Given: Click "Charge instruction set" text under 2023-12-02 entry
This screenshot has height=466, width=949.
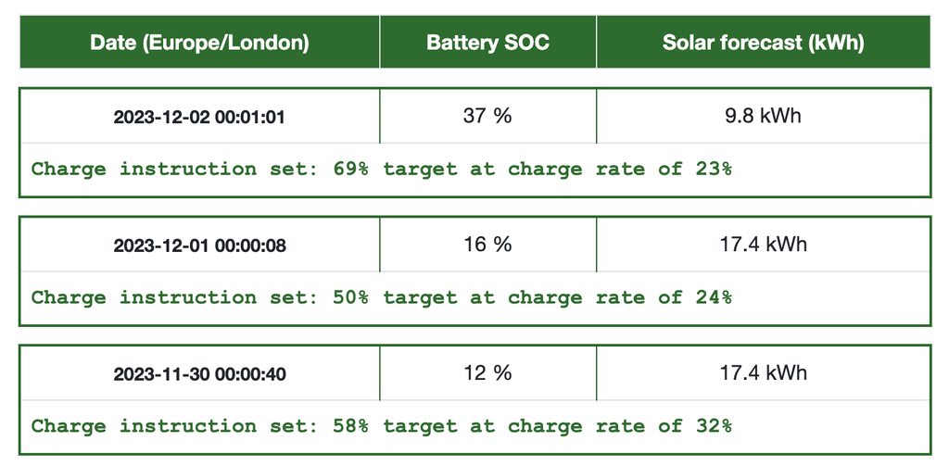Looking at the screenshot, I should [x=176, y=170].
